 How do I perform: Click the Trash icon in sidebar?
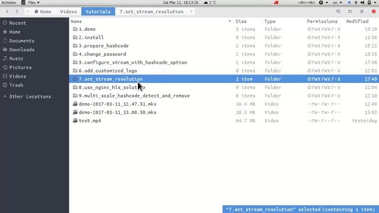tap(5, 85)
